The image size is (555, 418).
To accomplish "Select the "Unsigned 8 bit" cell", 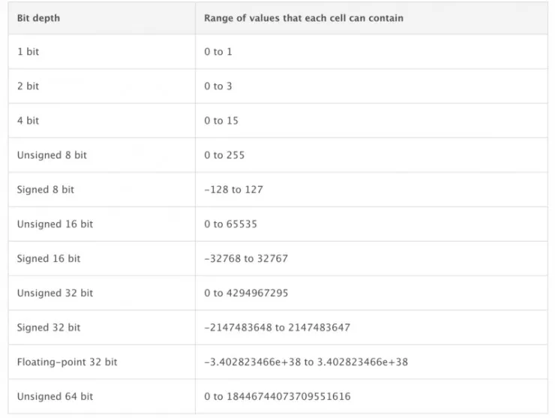I will click(52, 155).
